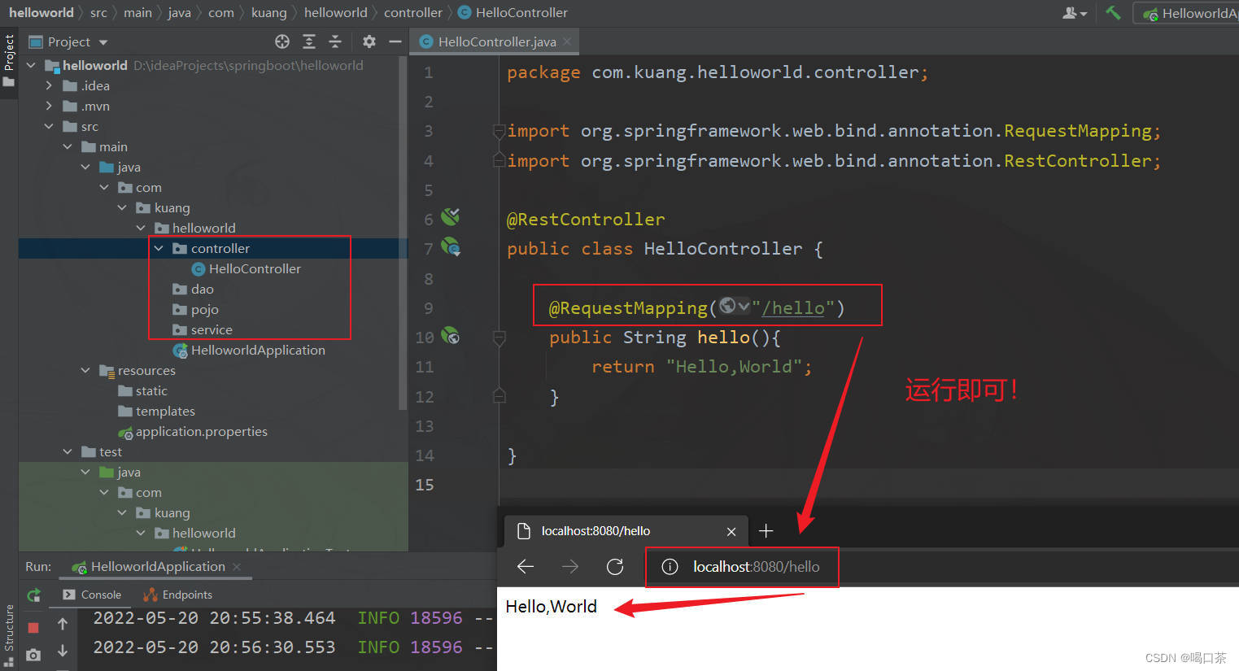This screenshot has height=671, width=1239.
Task: Open the Project panel settings gear
Action: [369, 41]
